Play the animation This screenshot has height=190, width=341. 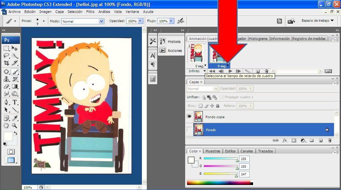pos(230,71)
